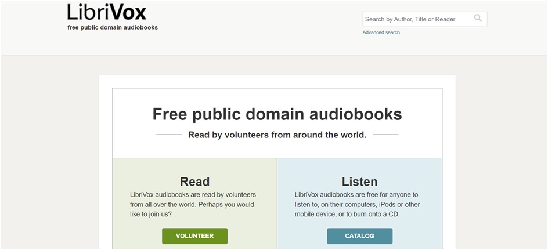Click the bold 'Vox' part of the logo
This screenshot has width=548, height=250.
(127, 12)
